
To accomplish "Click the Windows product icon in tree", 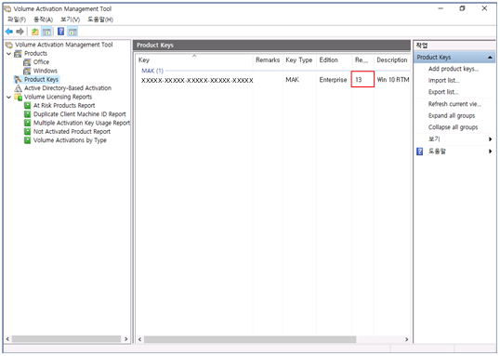I will [27, 71].
